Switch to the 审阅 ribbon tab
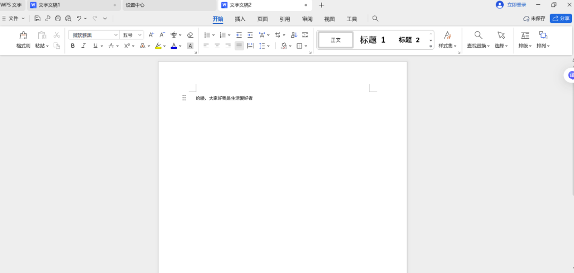The height and width of the screenshot is (273, 574). 307,19
